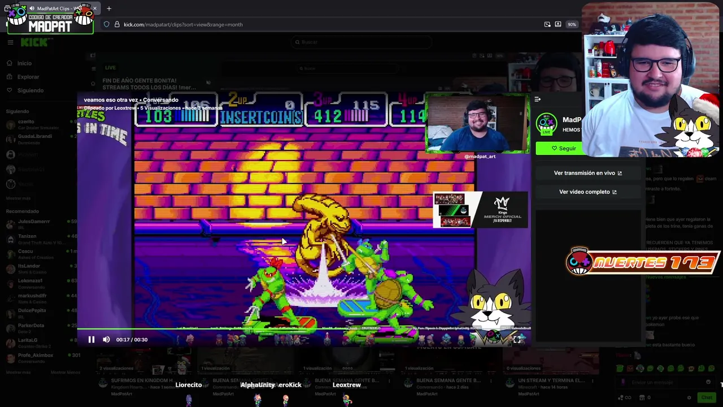Unmute the background stream speaker icon
This screenshot has width=723, height=407.
(208, 83)
